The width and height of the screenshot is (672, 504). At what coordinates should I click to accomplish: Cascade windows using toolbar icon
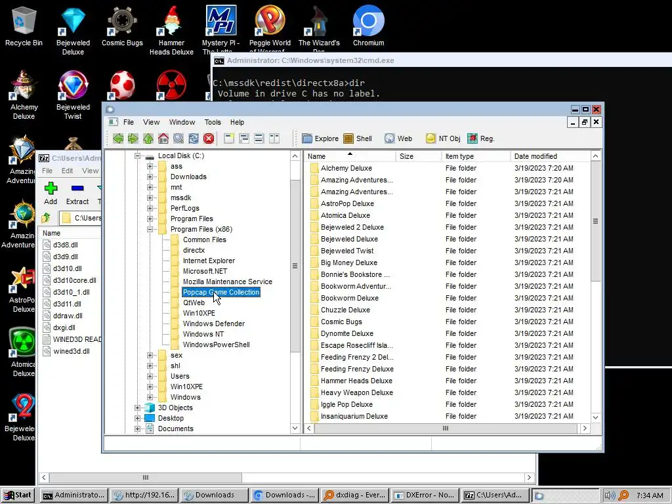[244, 138]
